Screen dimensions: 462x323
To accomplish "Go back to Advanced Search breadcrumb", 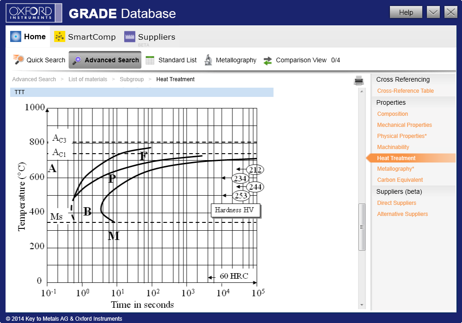I will 34,79.
